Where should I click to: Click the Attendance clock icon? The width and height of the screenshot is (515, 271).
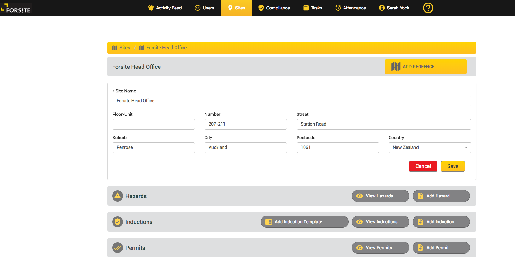[x=338, y=8]
